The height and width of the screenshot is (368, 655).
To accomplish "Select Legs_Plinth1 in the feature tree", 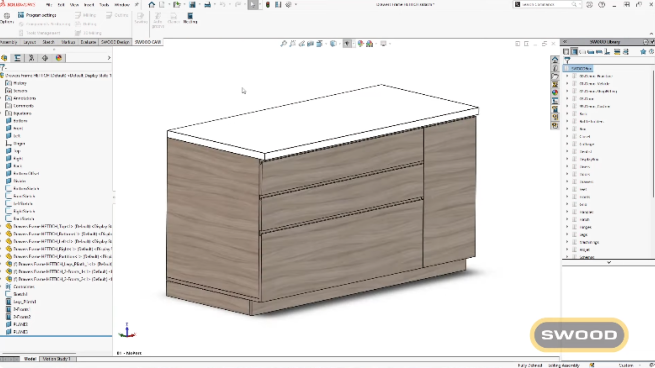I will 24,302.
